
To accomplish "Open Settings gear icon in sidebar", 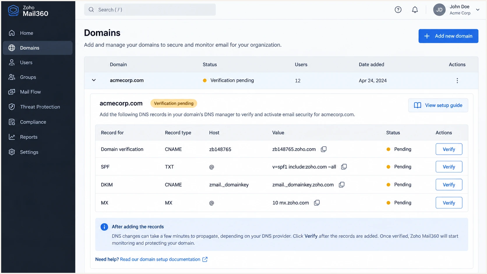I will [x=12, y=152].
